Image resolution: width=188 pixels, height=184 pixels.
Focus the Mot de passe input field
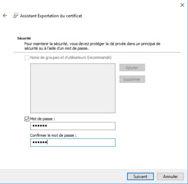(73, 126)
